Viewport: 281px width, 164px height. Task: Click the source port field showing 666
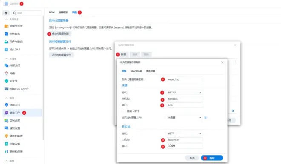coord(184,105)
